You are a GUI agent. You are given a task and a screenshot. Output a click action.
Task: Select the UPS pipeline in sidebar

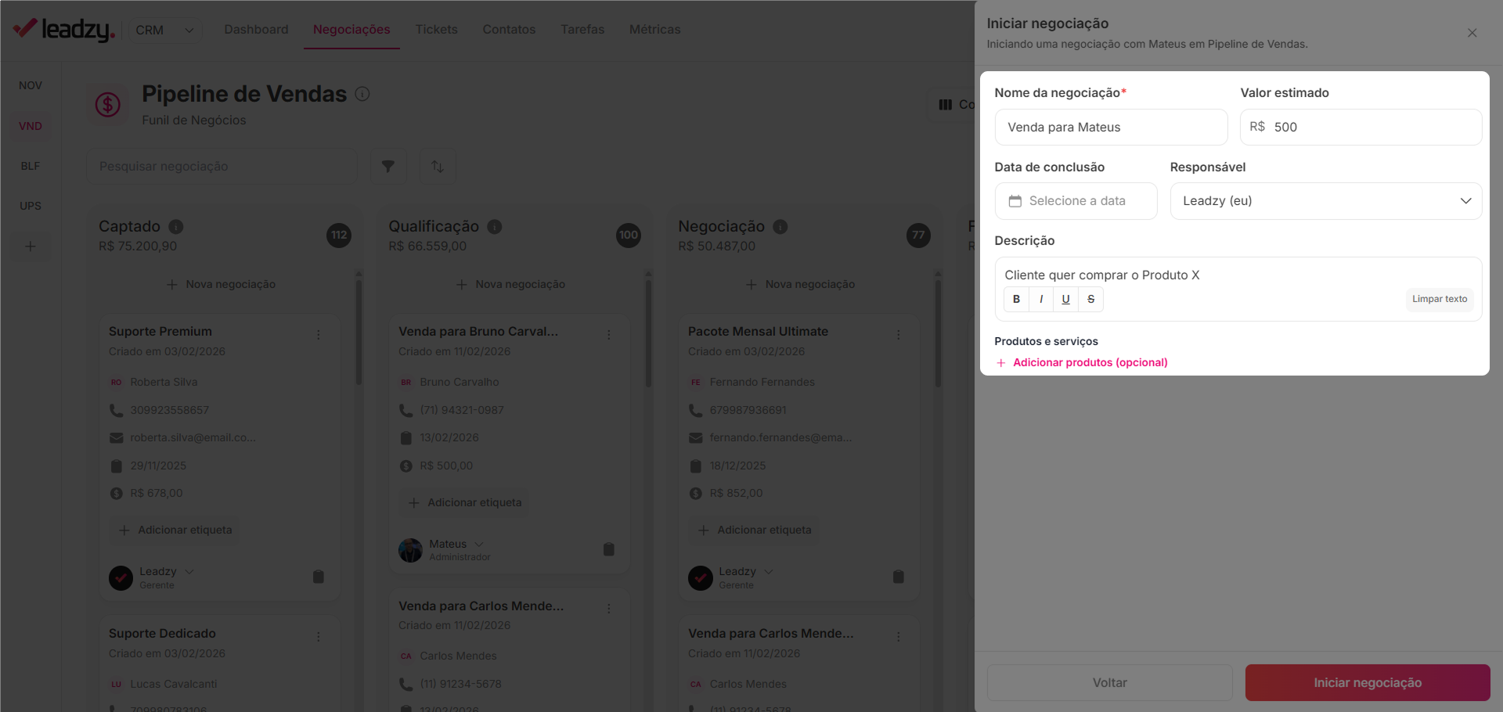point(31,206)
